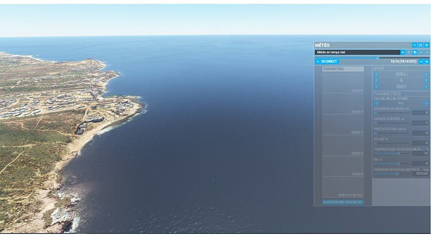The image size is (431, 242).
Task: Click the temperature slider handle
Action: (x=399, y=153)
